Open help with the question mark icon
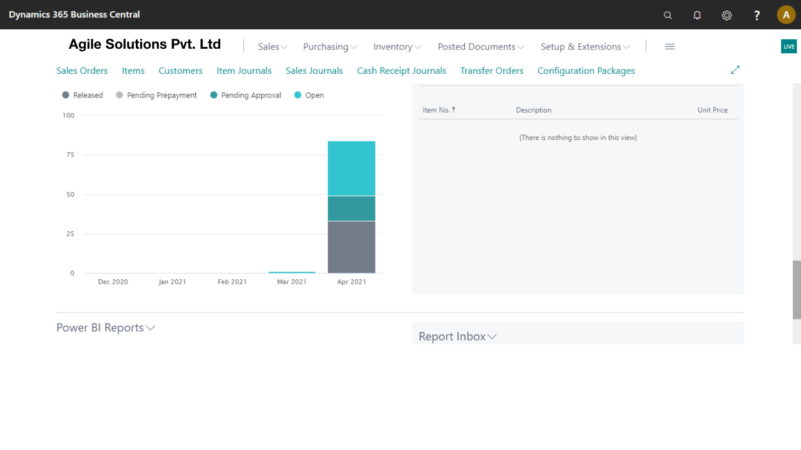This screenshot has width=801, height=450. point(757,15)
